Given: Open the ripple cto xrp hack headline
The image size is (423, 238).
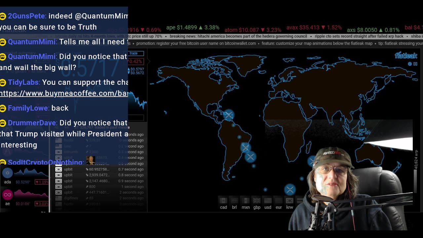Looking at the screenshot, I should pos(359,36).
